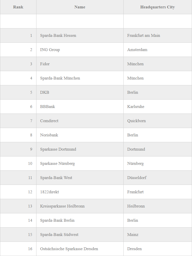Click the ING Group cell
Screen dimensions: 192x256
click(x=80, y=50)
